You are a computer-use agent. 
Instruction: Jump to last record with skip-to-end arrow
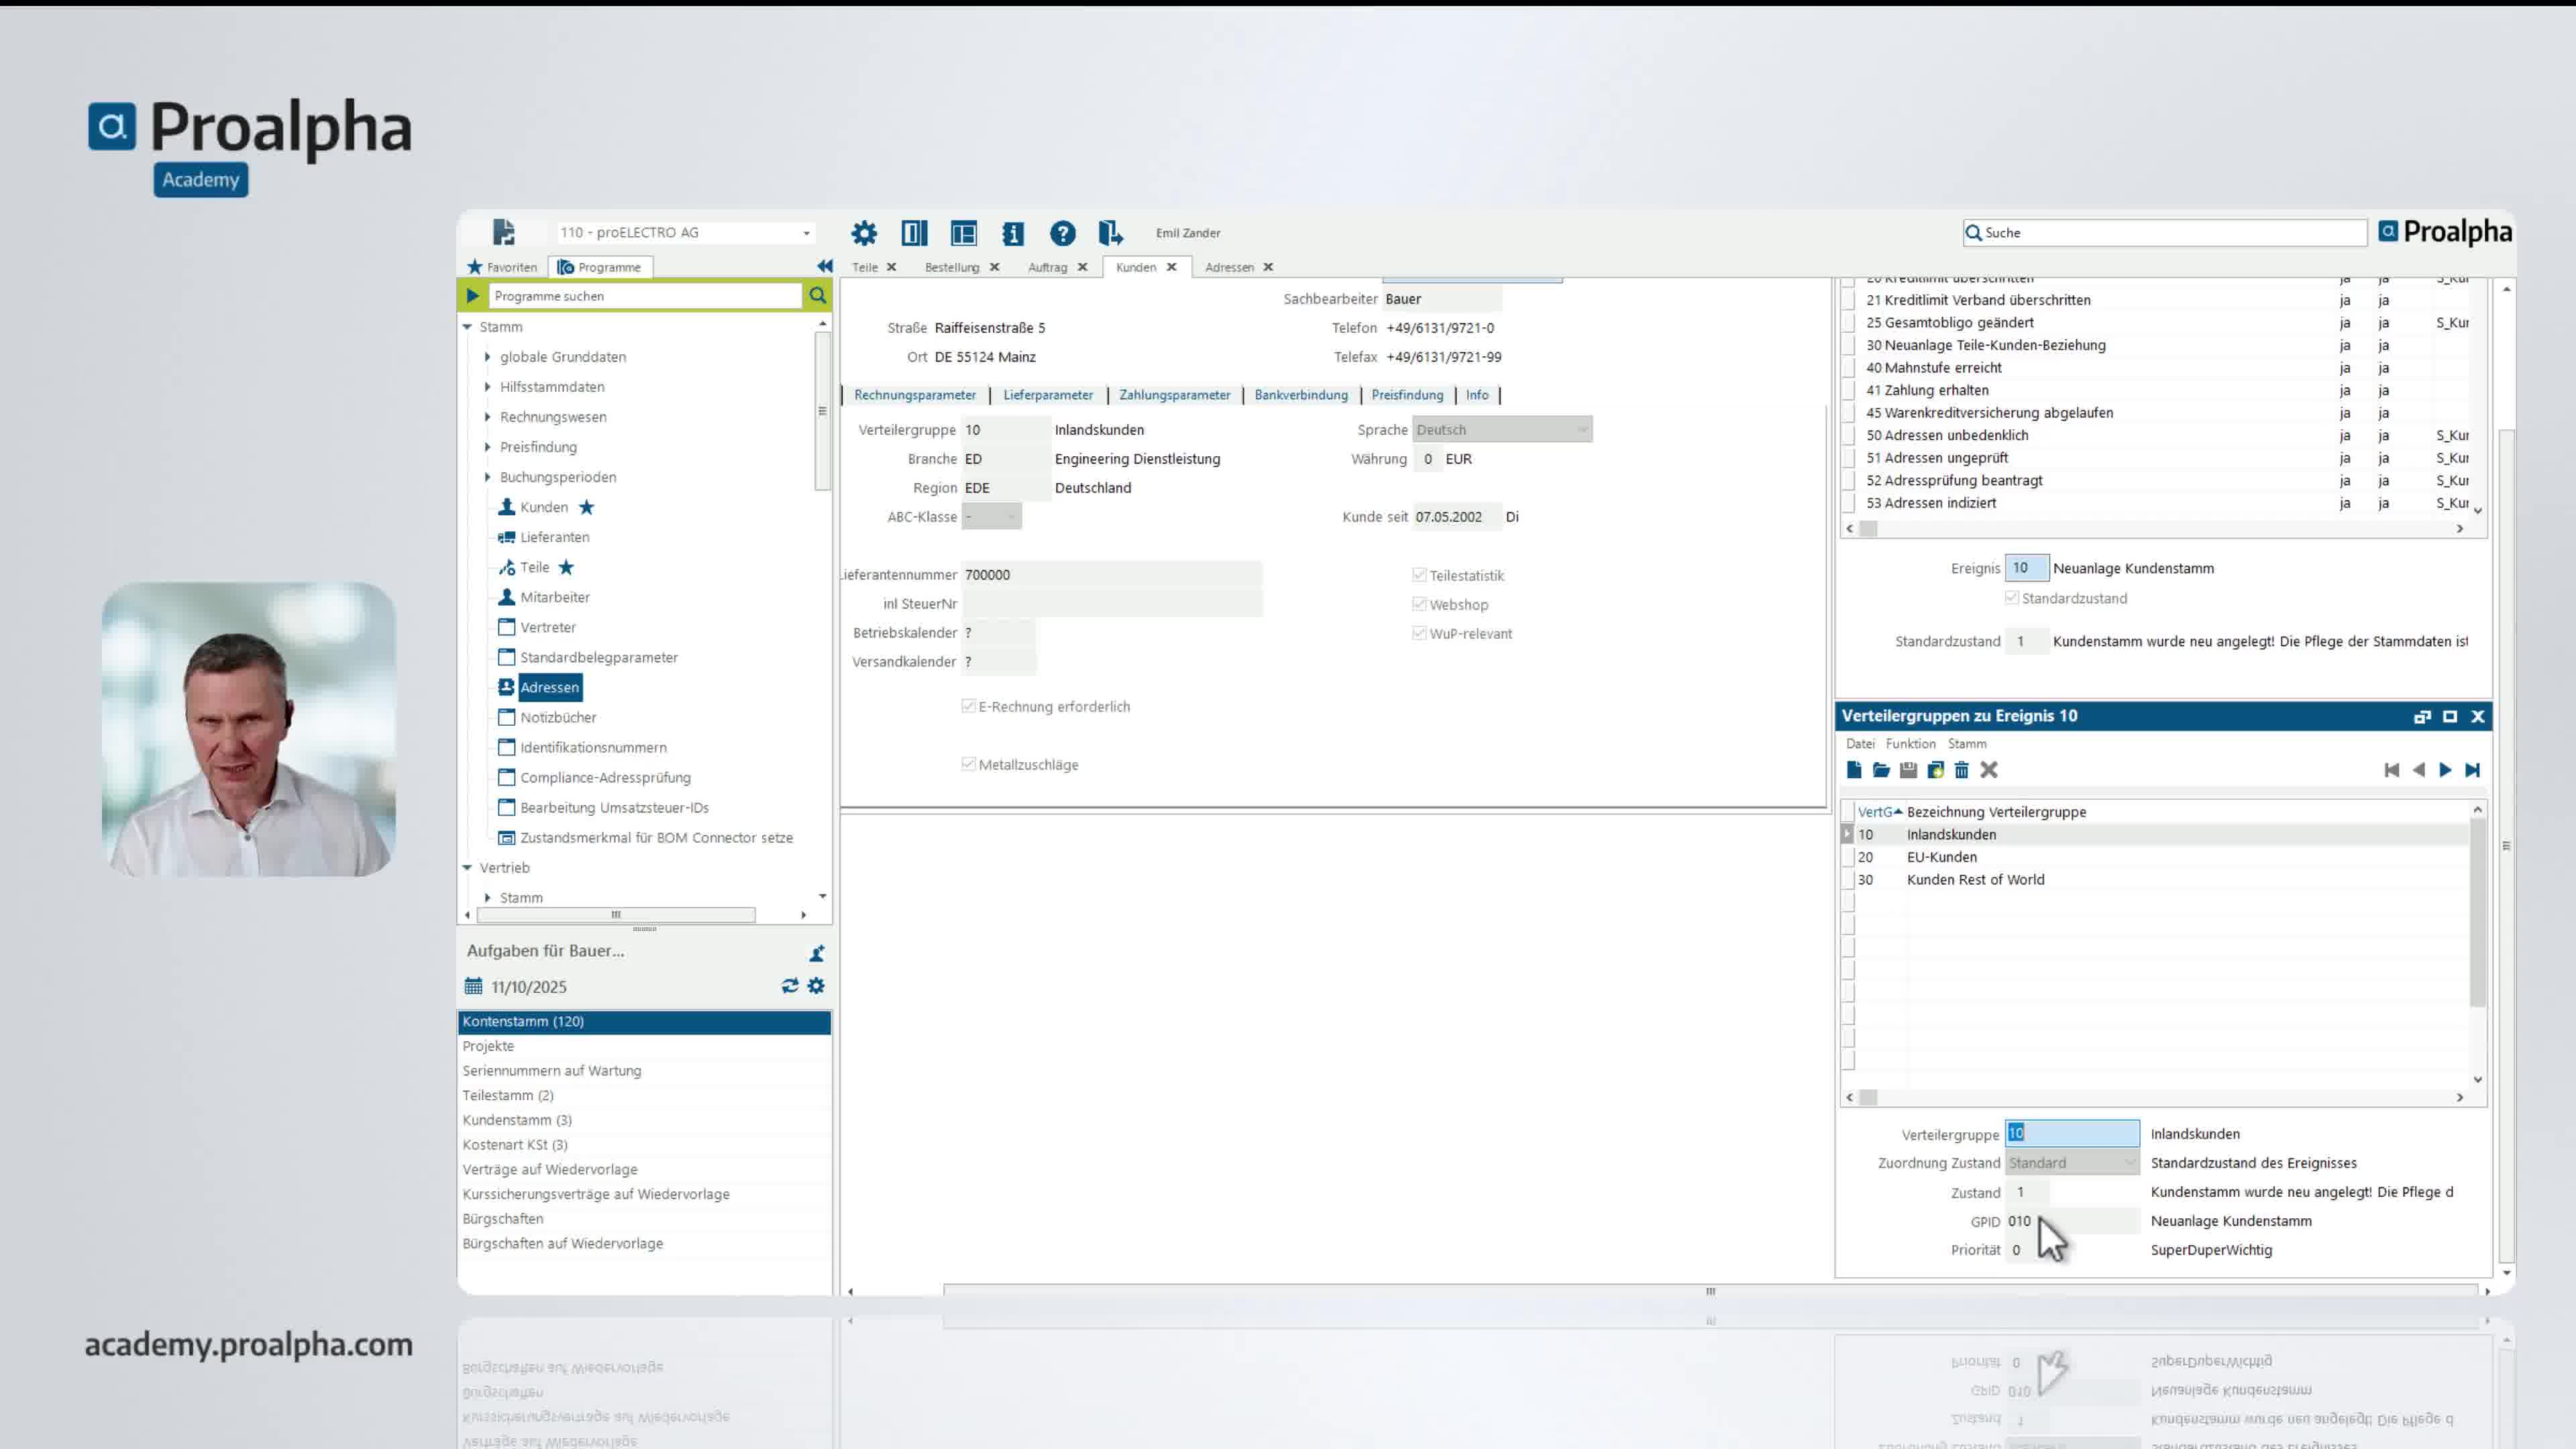click(x=2473, y=770)
